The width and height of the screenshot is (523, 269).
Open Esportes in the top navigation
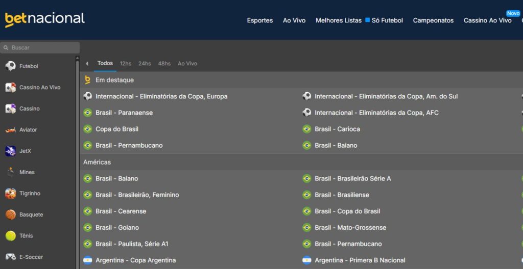260,20
